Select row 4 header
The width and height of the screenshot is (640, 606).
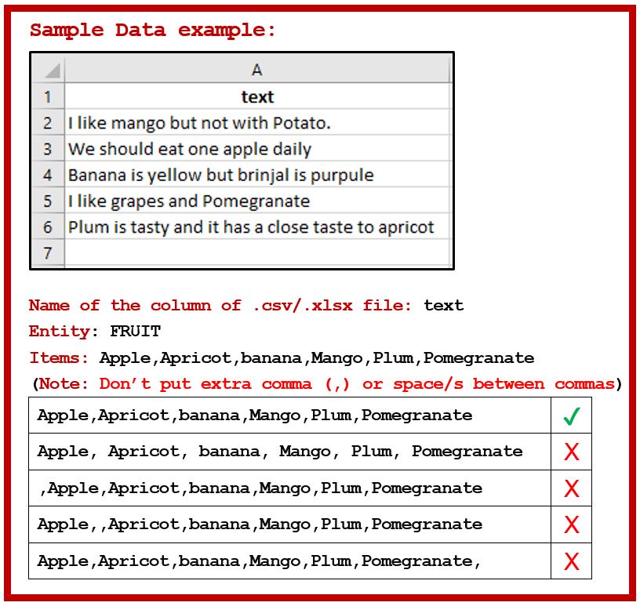click(x=48, y=175)
